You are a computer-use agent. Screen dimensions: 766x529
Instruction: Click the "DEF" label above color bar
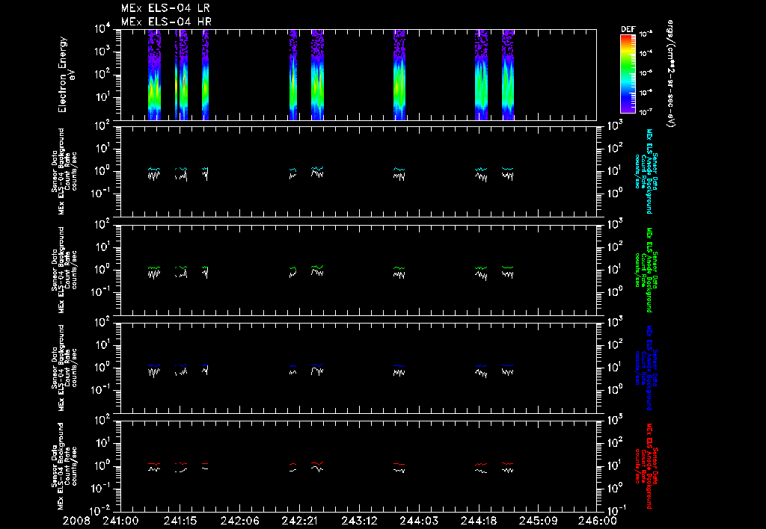[628, 29]
